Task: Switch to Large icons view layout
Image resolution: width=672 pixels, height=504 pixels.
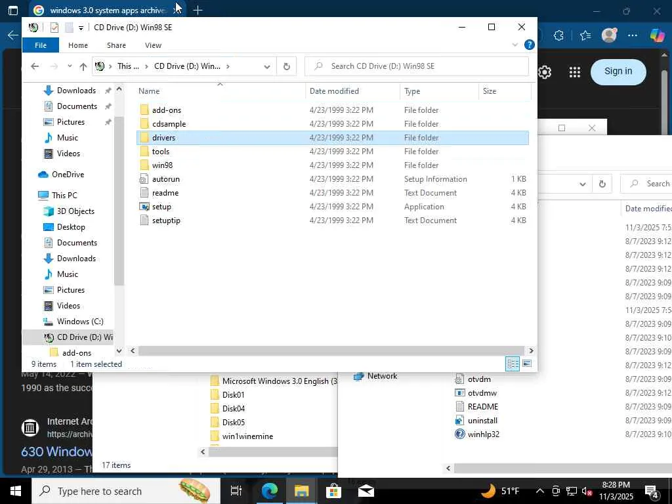Action: point(527,364)
